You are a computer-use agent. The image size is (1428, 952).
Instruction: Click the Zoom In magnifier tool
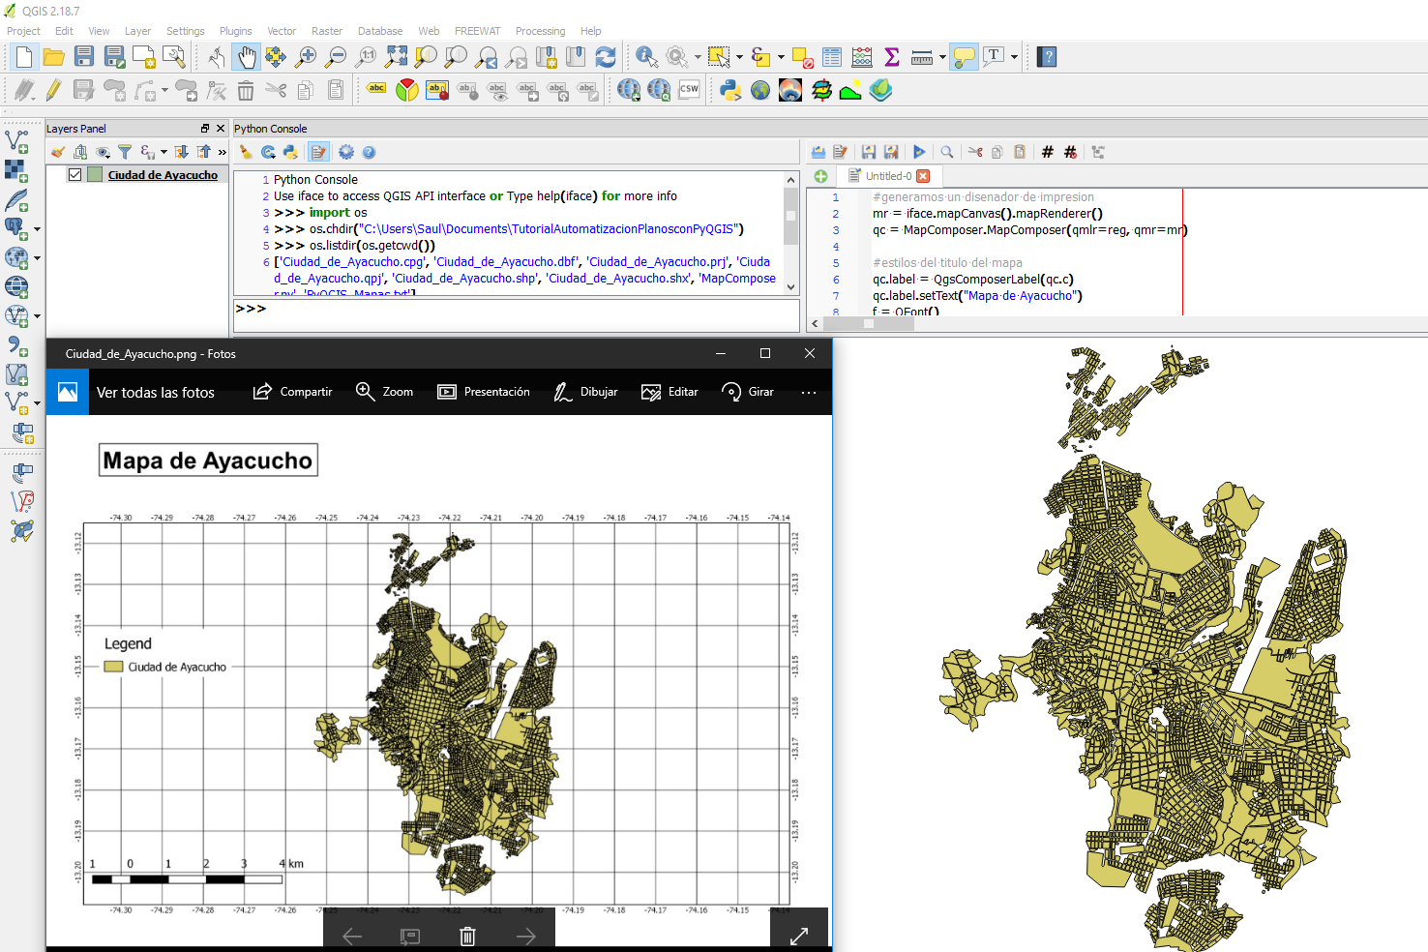click(x=306, y=57)
